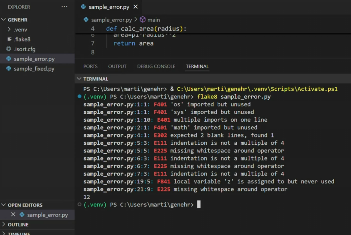Open the Explorer more actions ellipsis
351x235 pixels.
pos(64,7)
